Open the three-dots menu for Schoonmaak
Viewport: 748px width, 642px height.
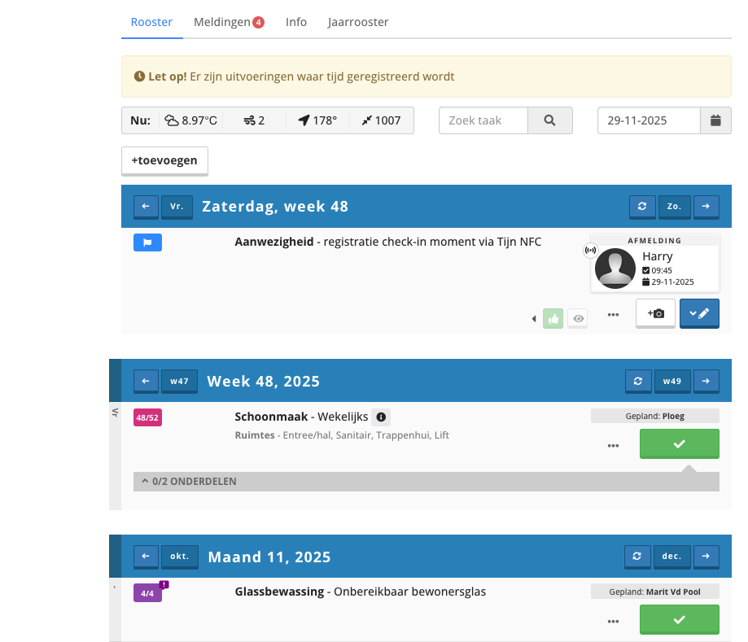613,446
